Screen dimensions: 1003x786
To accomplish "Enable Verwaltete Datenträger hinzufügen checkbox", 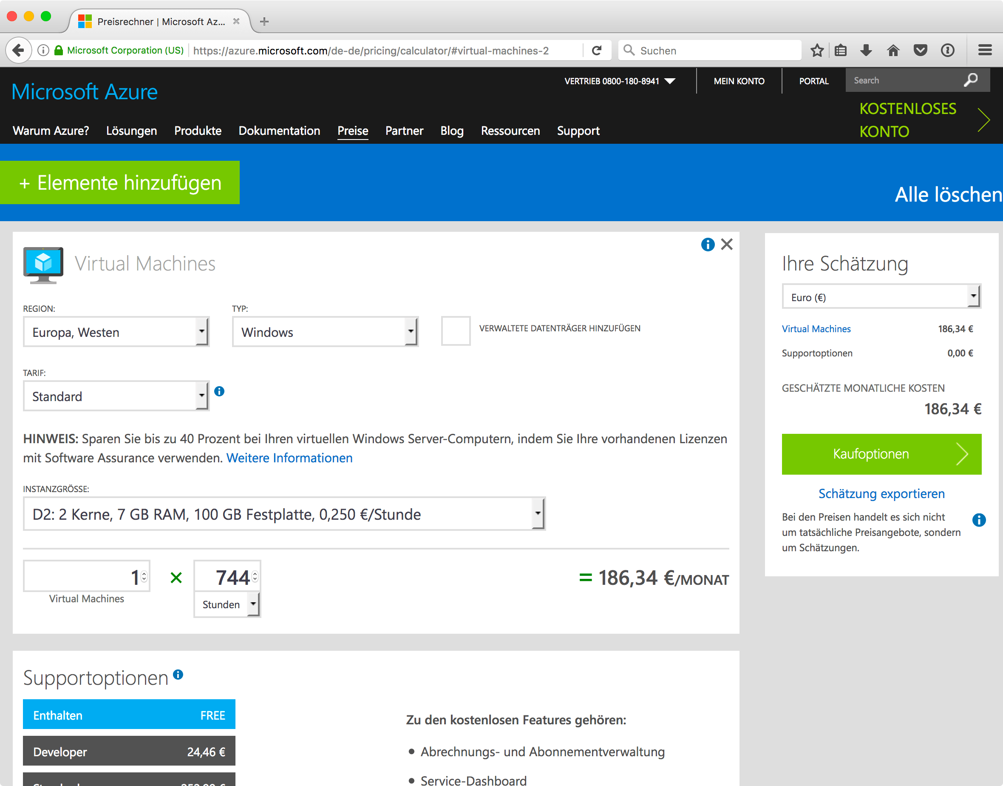I will pos(456,330).
